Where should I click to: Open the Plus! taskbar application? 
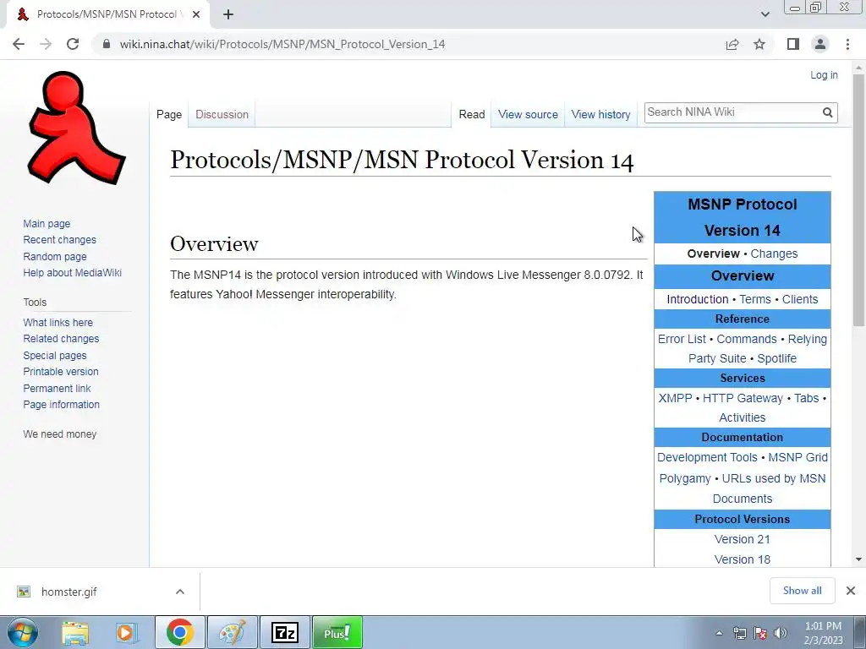337,632
